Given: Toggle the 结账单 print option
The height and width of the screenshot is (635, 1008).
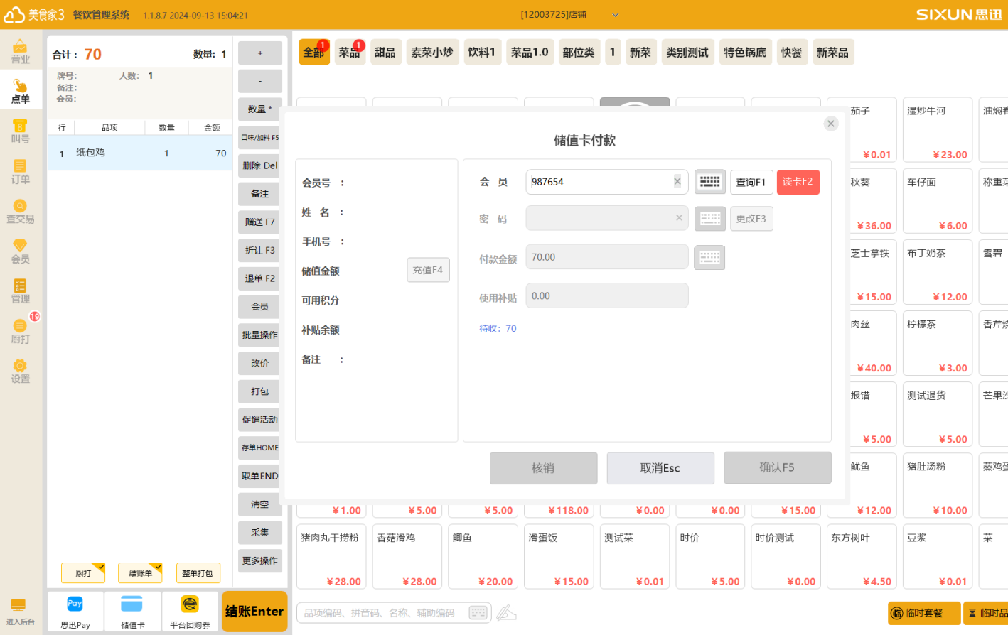Looking at the screenshot, I should click(140, 573).
